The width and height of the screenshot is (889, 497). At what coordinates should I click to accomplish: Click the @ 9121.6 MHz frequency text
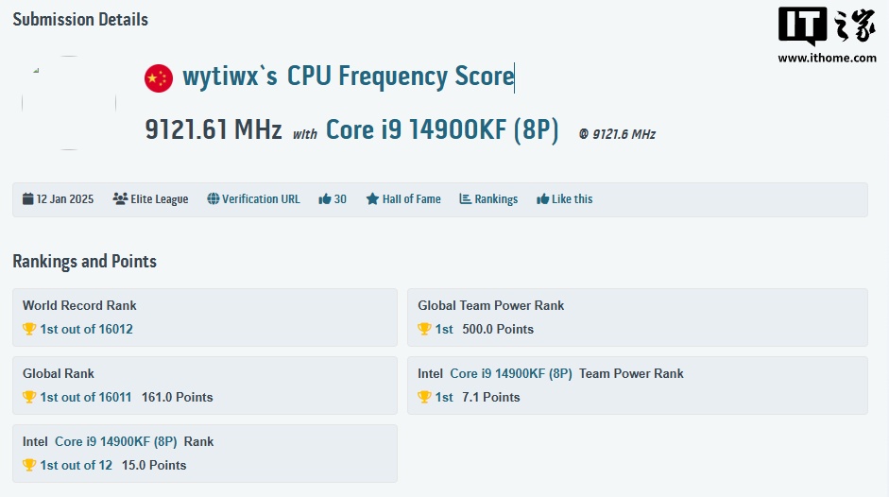coord(617,134)
